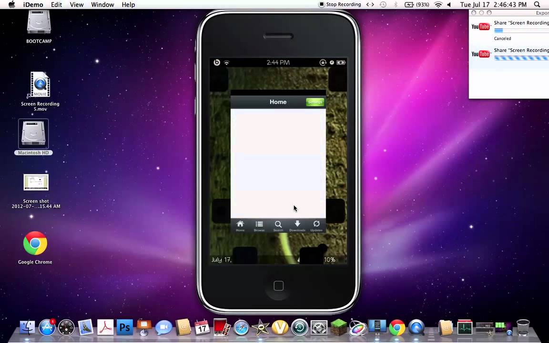549x343 pixels.
Task: Open Mail stamp icon in the Dock
Action: [x=85, y=328]
